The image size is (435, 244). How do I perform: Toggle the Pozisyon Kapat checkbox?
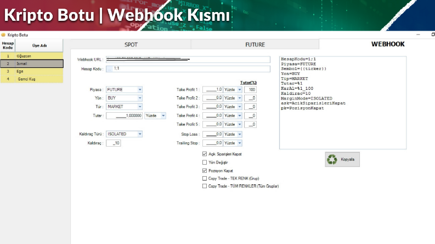205,171
